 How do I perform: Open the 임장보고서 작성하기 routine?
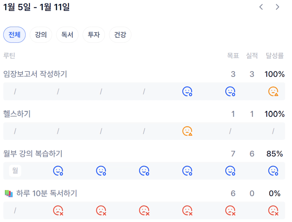click(35, 74)
